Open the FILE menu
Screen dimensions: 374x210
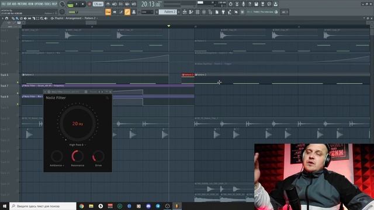[x=4, y=4]
